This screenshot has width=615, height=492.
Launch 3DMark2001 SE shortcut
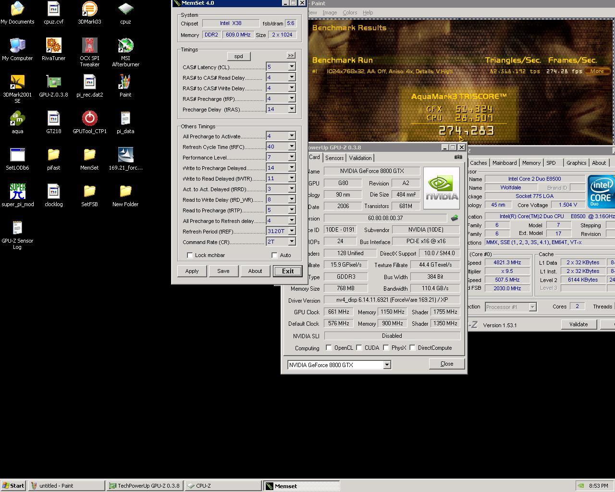17,89
